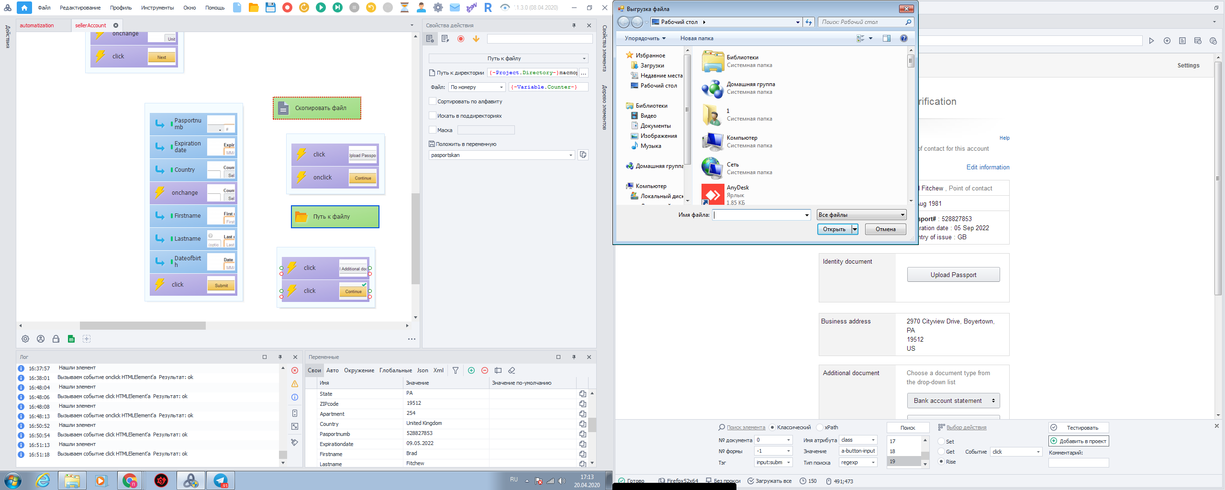The image size is (1225, 490).
Task: Click 'Тестировать' button
Action: coord(1079,428)
